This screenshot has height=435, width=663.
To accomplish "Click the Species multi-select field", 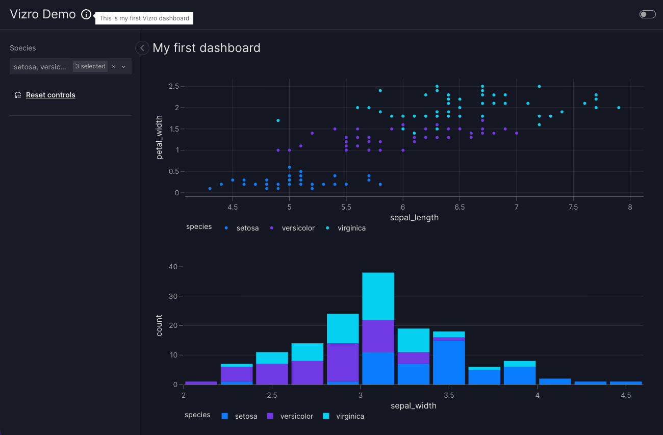I will [x=70, y=66].
